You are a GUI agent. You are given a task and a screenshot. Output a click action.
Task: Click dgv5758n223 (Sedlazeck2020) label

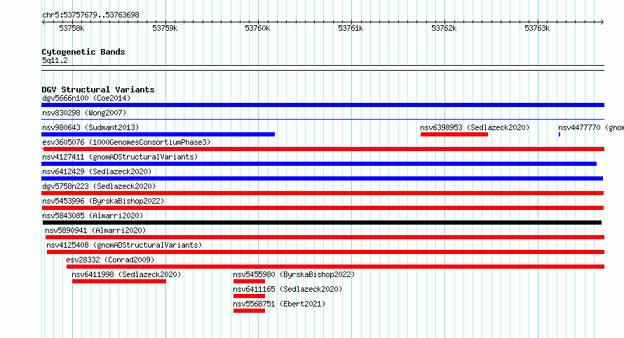pos(99,186)
